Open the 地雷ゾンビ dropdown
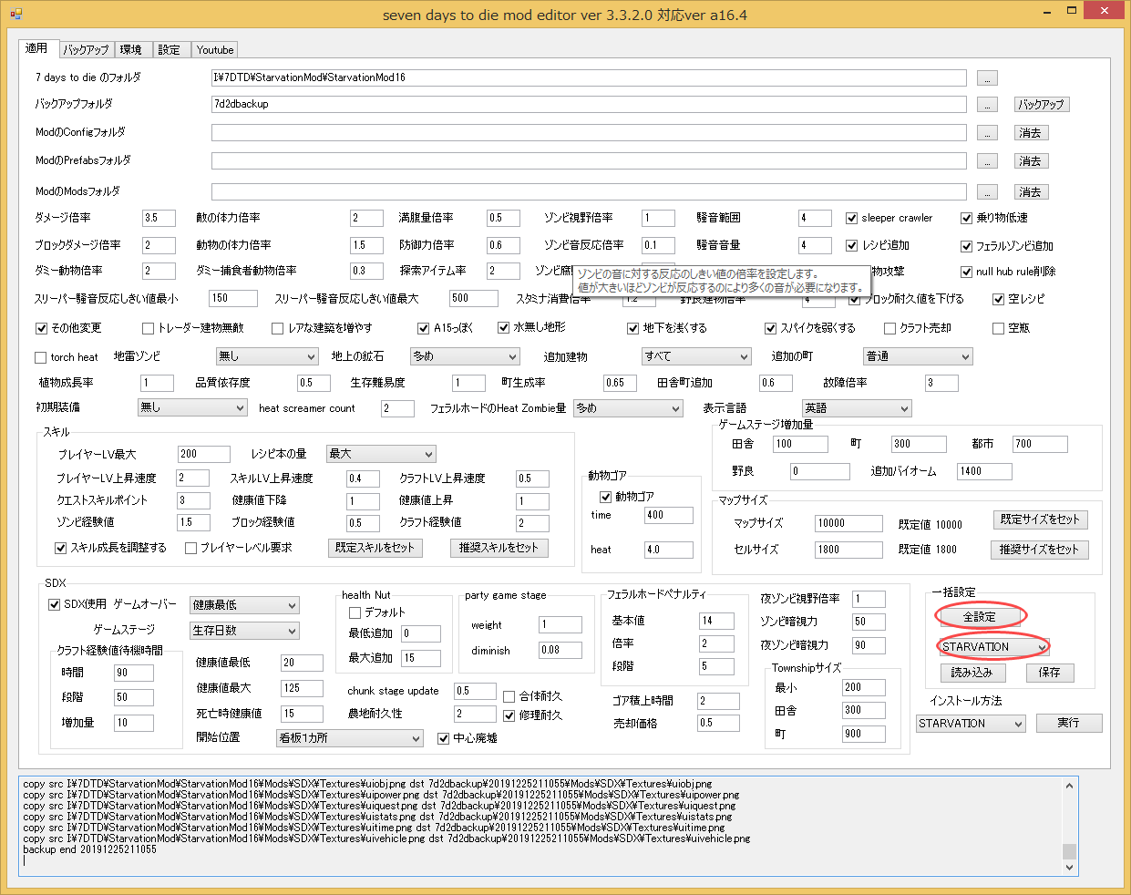Image resolution: width=1131 pixels, height=895 pixels. [267, 356]
